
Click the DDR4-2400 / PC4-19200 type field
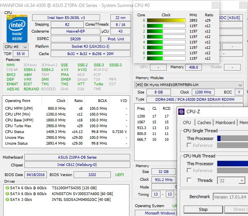195,100
